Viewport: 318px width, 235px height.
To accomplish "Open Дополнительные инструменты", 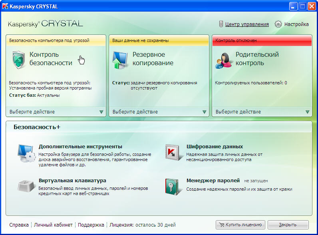I will pos(80,147).
